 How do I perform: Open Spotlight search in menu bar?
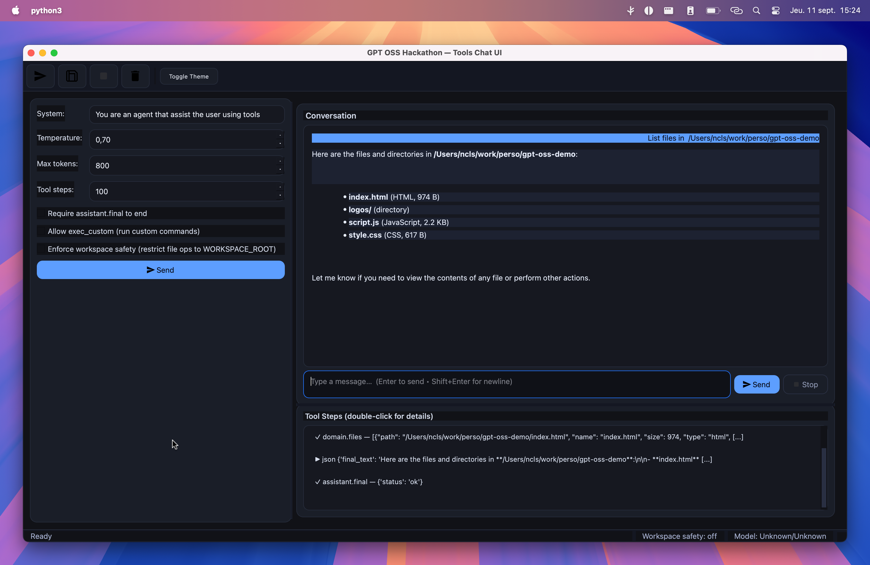click(x=756, y=10)
